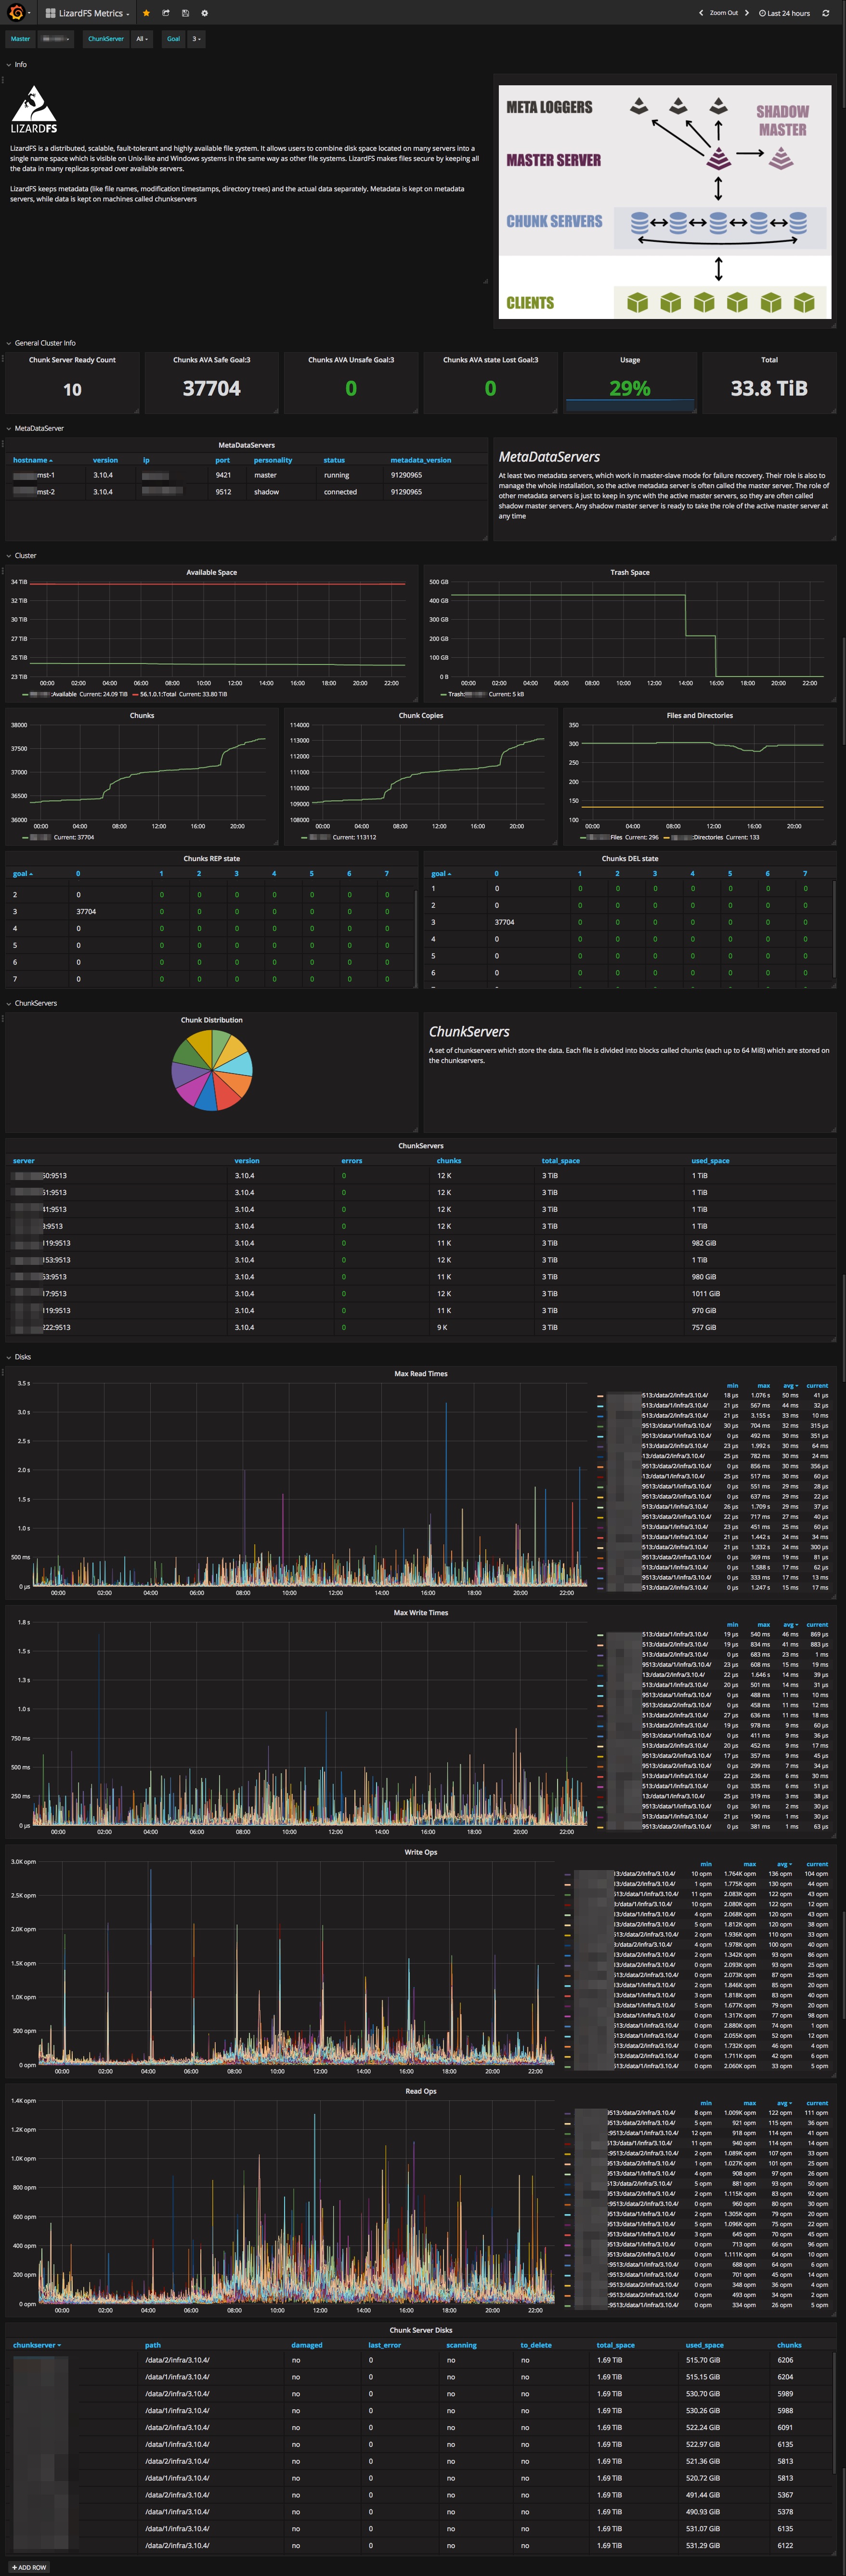The image size is (846, 2576).
Task: Open the Chunk Distribution panel title menu
Action: (212, 1020)
